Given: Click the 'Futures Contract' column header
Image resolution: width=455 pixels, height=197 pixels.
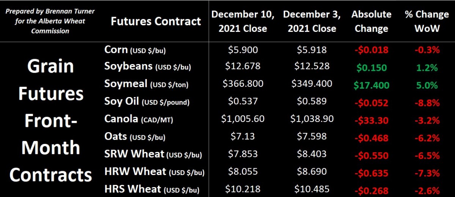Looking at the screenshot, I should point(155,21).
